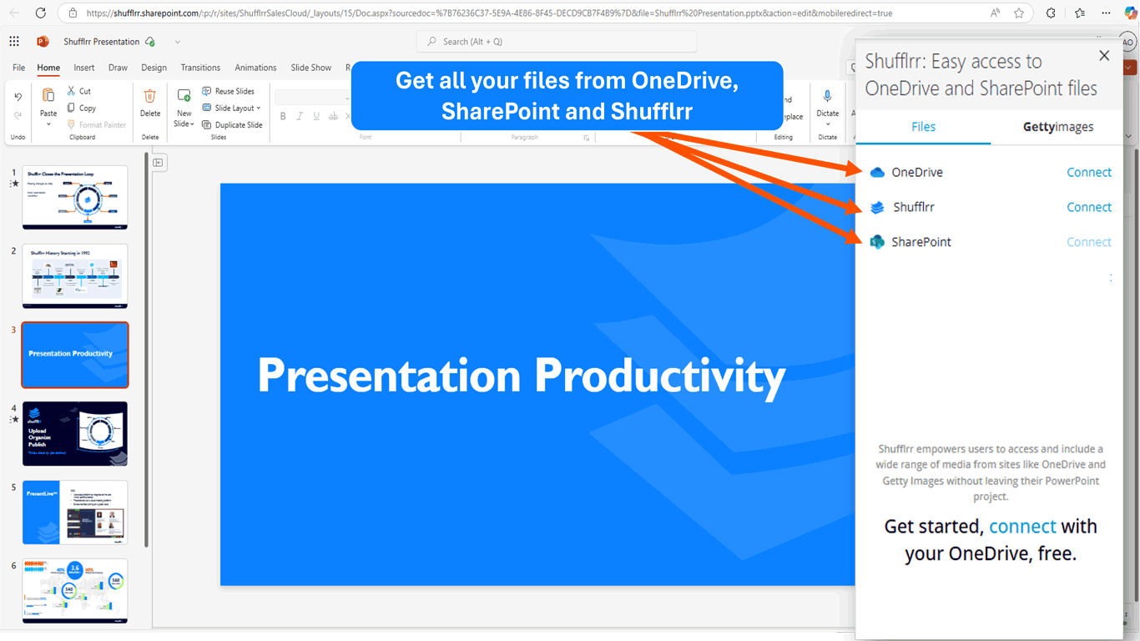Open browser extensions menu
The width and height of the screenshot is (1140, 641).
1051,13
